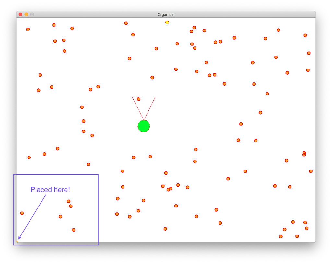The image size is (332, 264).
Task: Click the red dot between the organism's antennae
Action: point(139,99)
